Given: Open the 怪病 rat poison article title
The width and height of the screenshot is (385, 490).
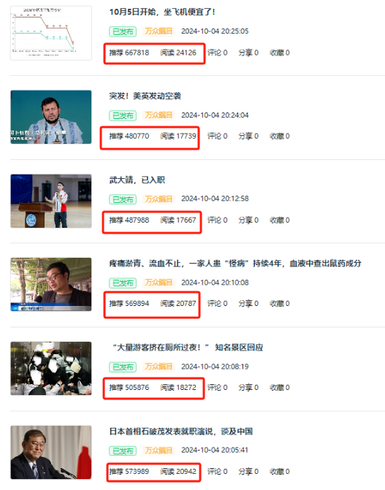Looking at the screenshot, I should pyautogui.click(x=235, y=264).
